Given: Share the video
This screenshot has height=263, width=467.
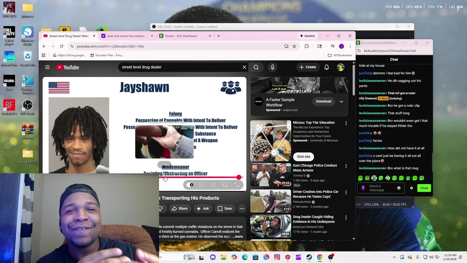Looking at the screenshot, I should (180, 209).
